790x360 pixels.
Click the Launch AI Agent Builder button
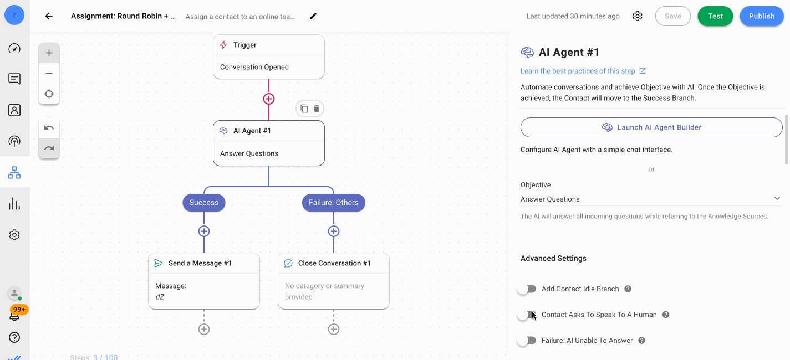651,127
